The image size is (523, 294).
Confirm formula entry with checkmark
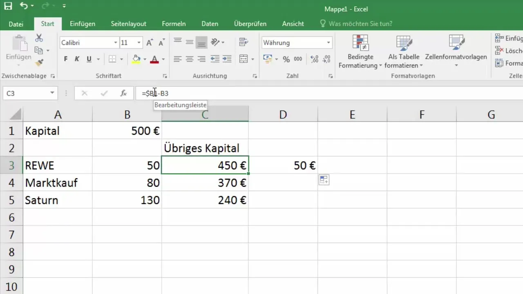click(x=104, y=93)
